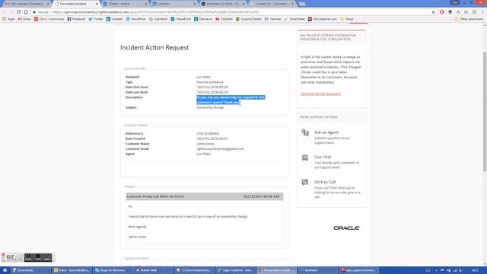Click the customer email address value

click(220, 149)
